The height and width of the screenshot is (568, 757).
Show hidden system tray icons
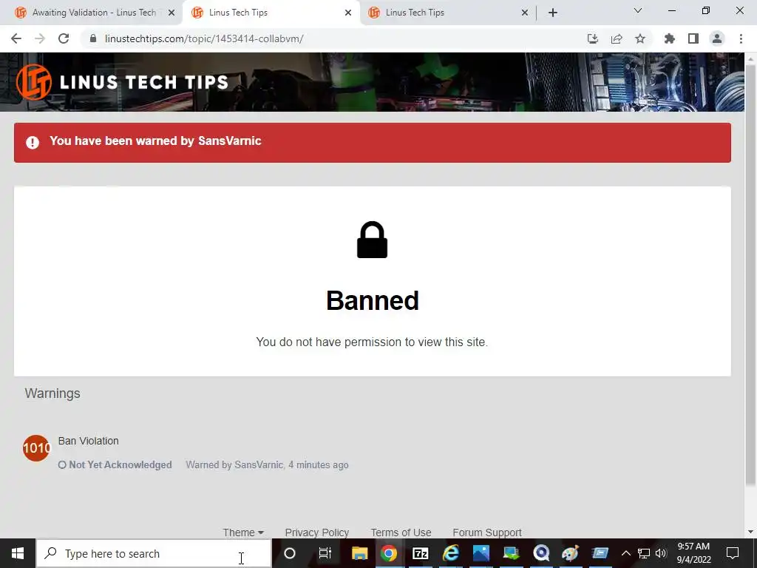(x=625, y=553)
